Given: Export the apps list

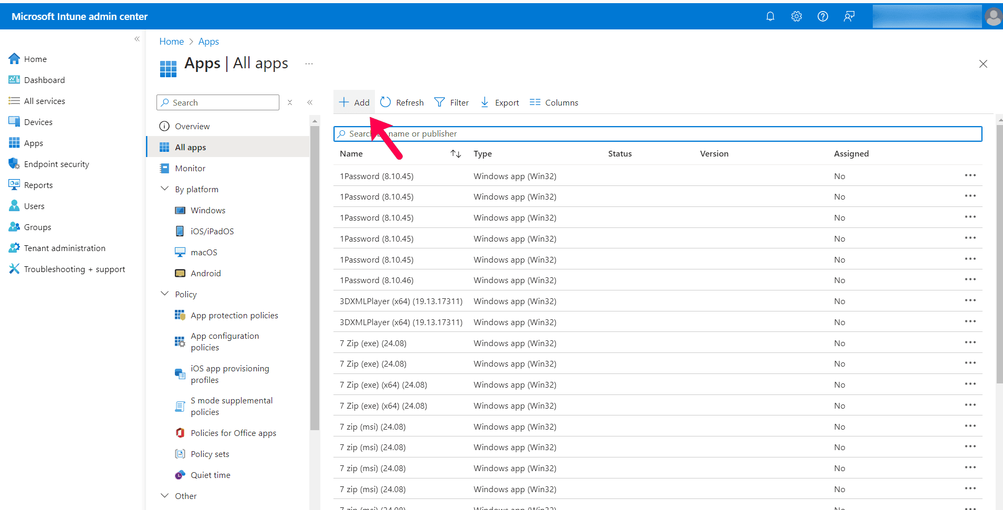Looking at the screenshot, I should (x=499, y=102).
